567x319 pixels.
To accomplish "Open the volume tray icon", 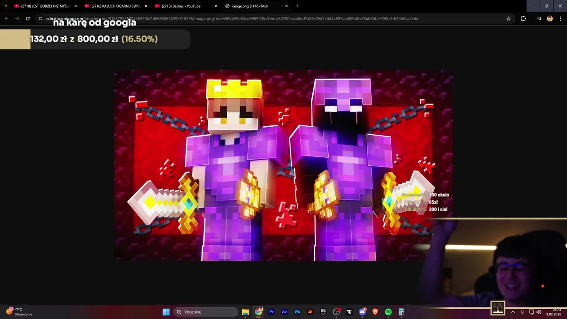I will point(539,312).
